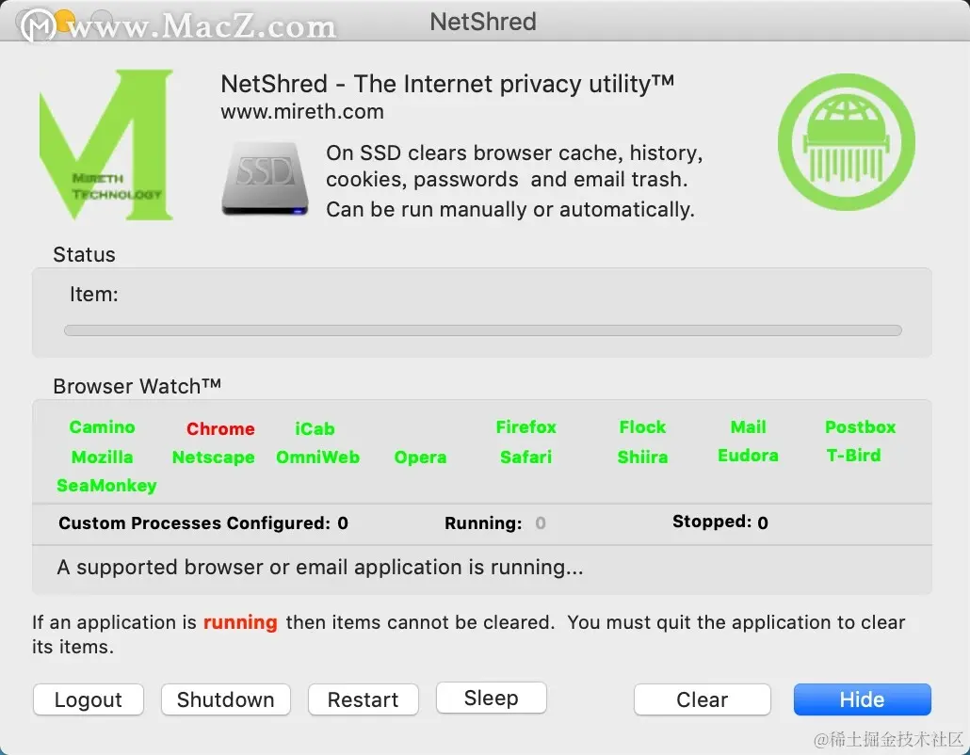Screen dimensions: 970x755
Task: Click the Mireth Technology green M logo
Action: [105, 144]
